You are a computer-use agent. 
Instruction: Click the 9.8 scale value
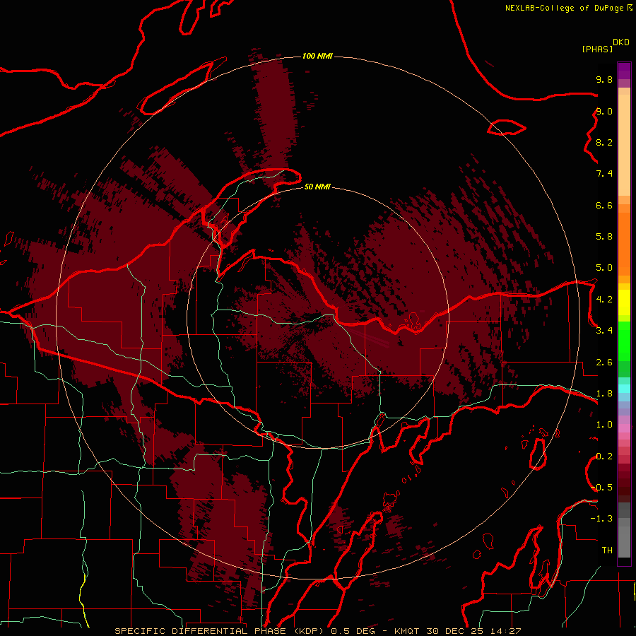[x=604, y=79]
